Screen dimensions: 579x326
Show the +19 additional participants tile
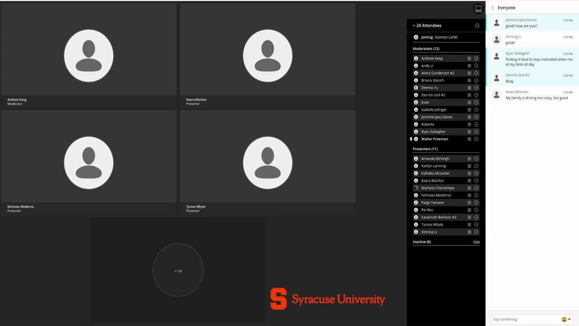point(178,271)
